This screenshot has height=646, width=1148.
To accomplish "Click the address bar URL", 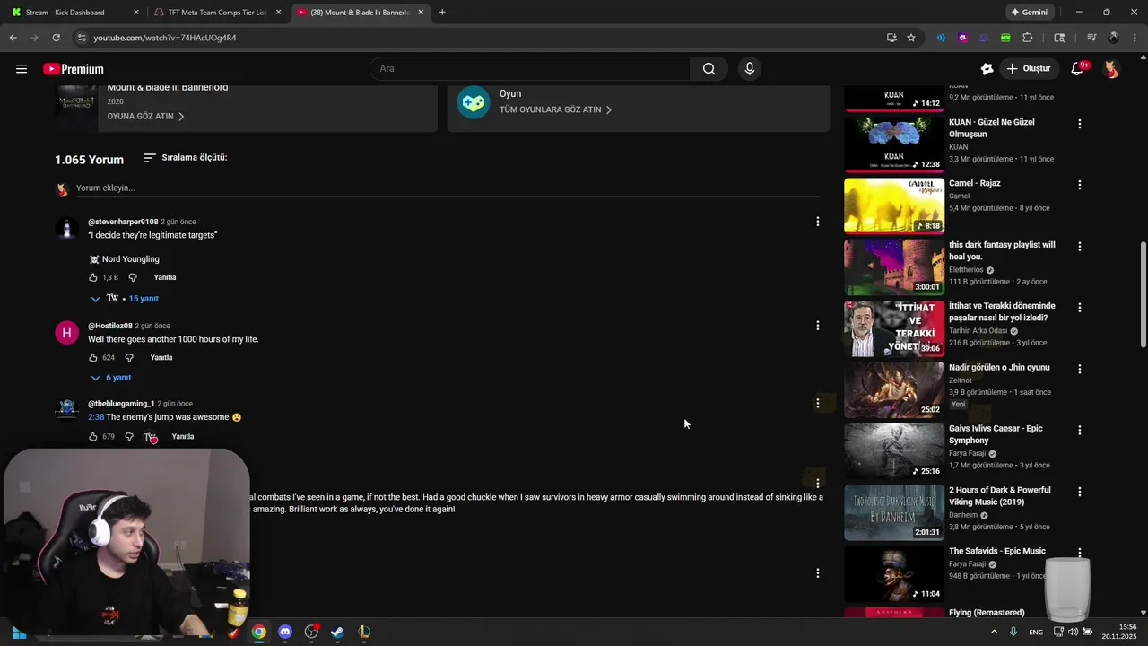I will point(165,38).
